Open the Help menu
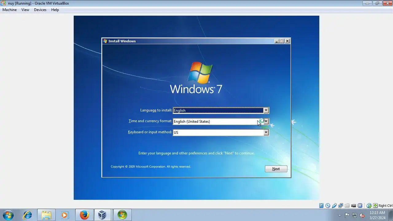The image size is (393, 221). click(x=55, y=10)
